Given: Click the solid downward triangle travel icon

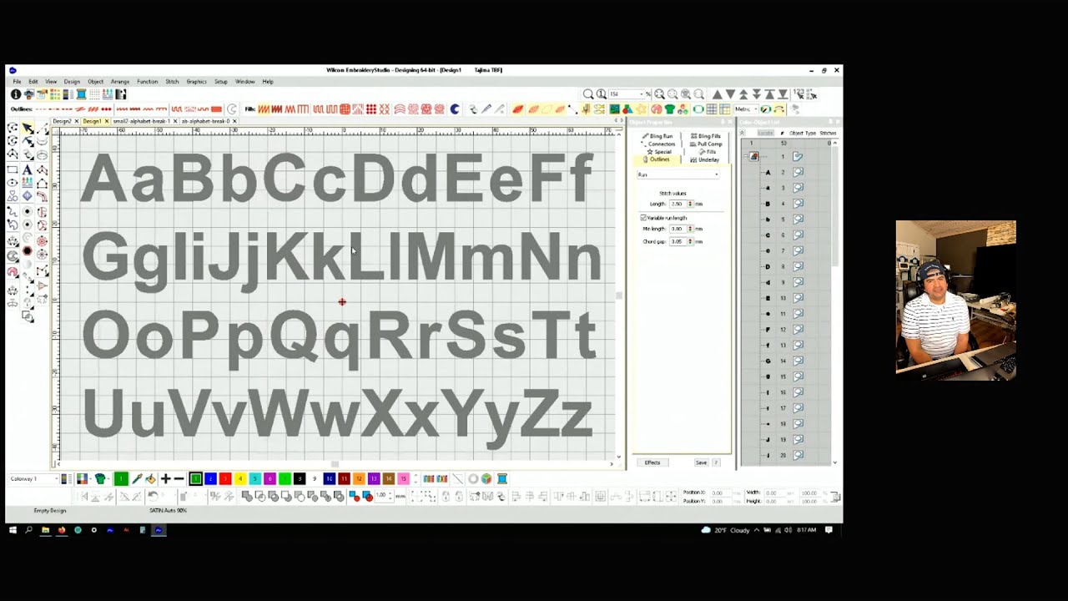Looking at the screenshot, I should point(730,94).
